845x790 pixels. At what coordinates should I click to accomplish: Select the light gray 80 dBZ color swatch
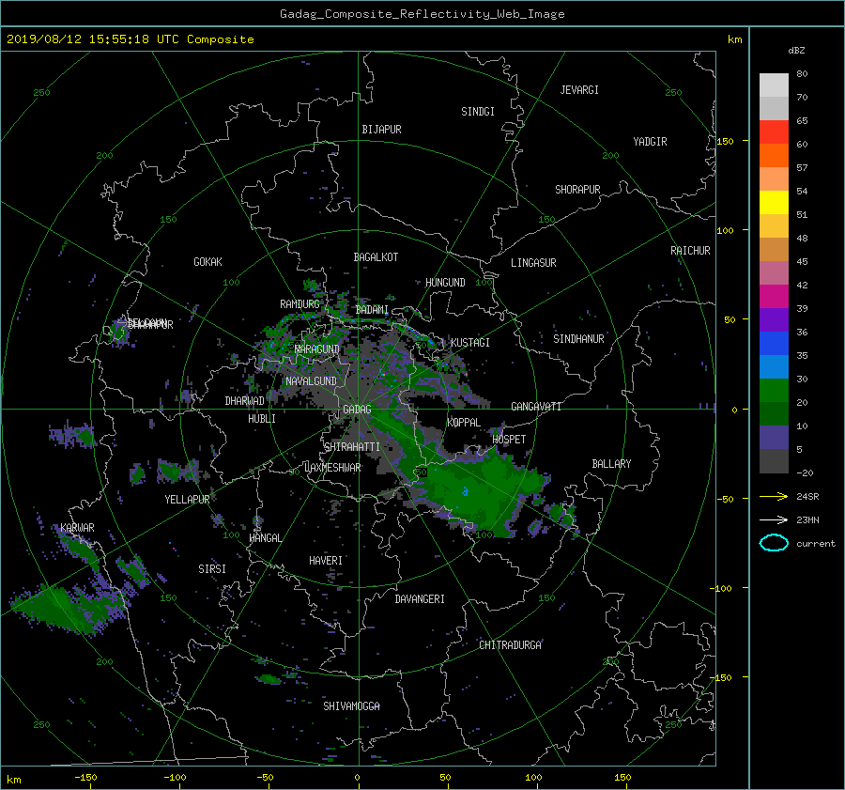[x=774, y=85]
